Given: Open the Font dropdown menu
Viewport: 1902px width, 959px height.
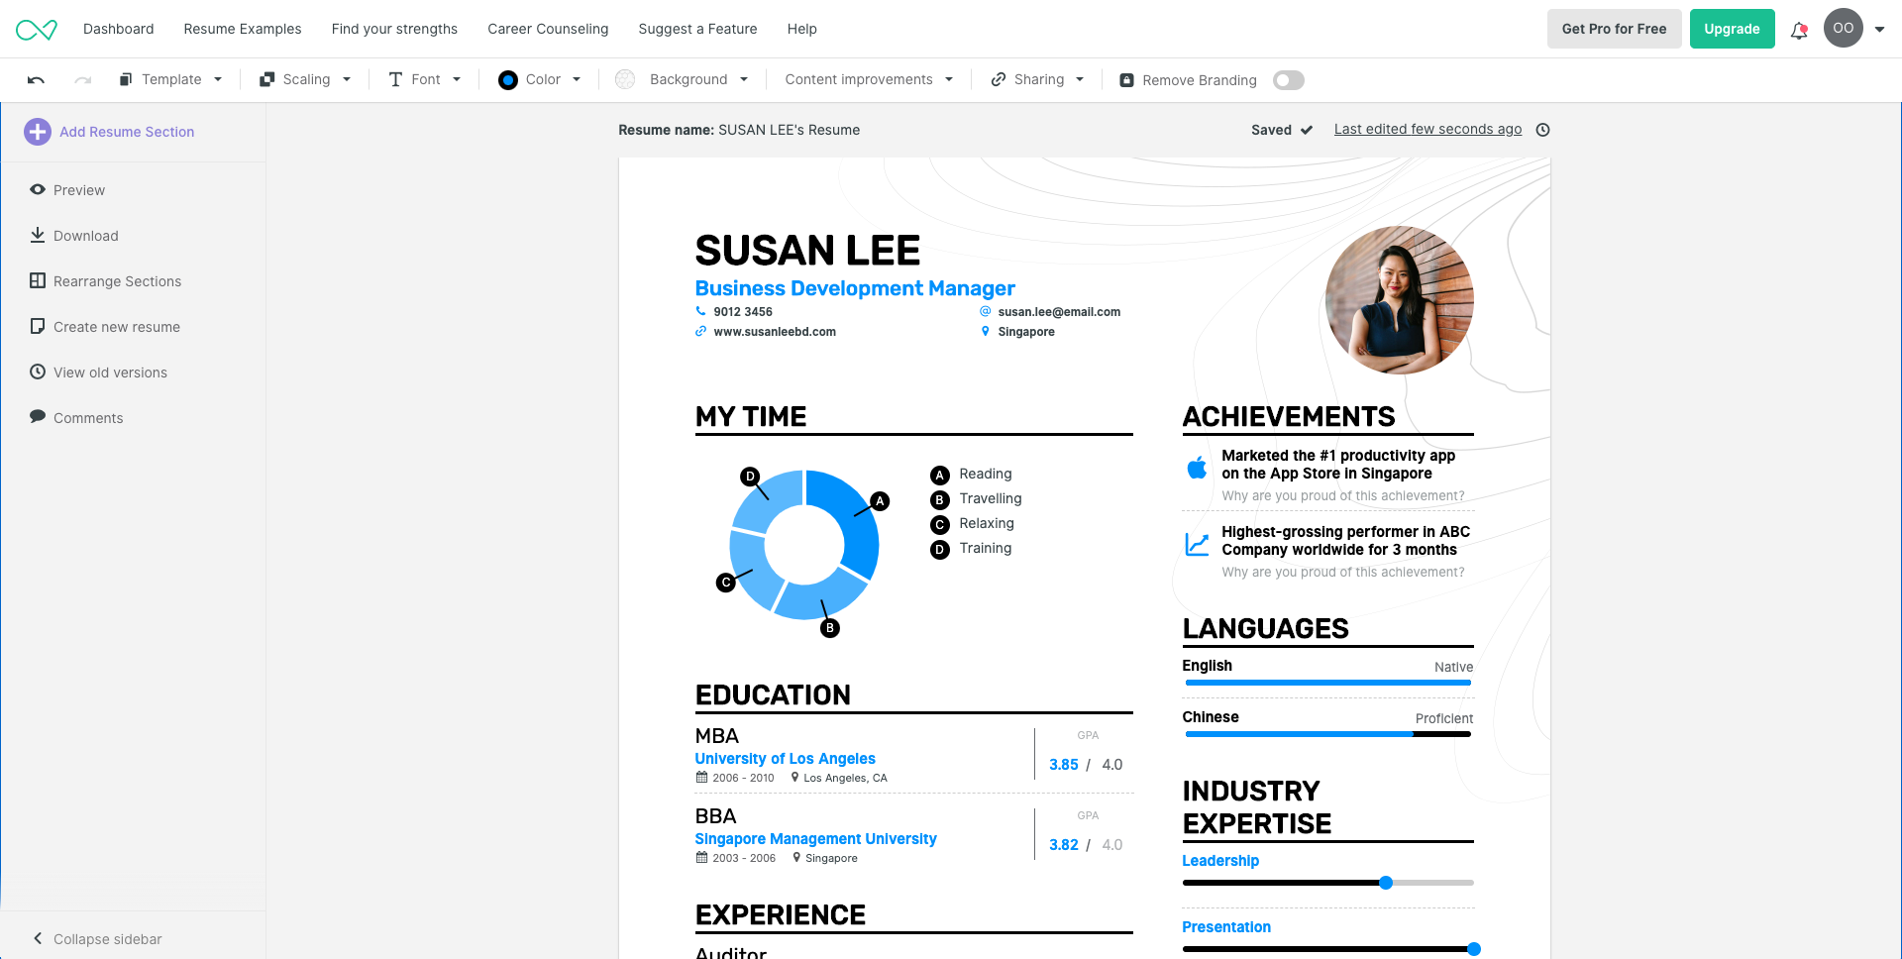Looking at the screenshot, I should (425, 80).
